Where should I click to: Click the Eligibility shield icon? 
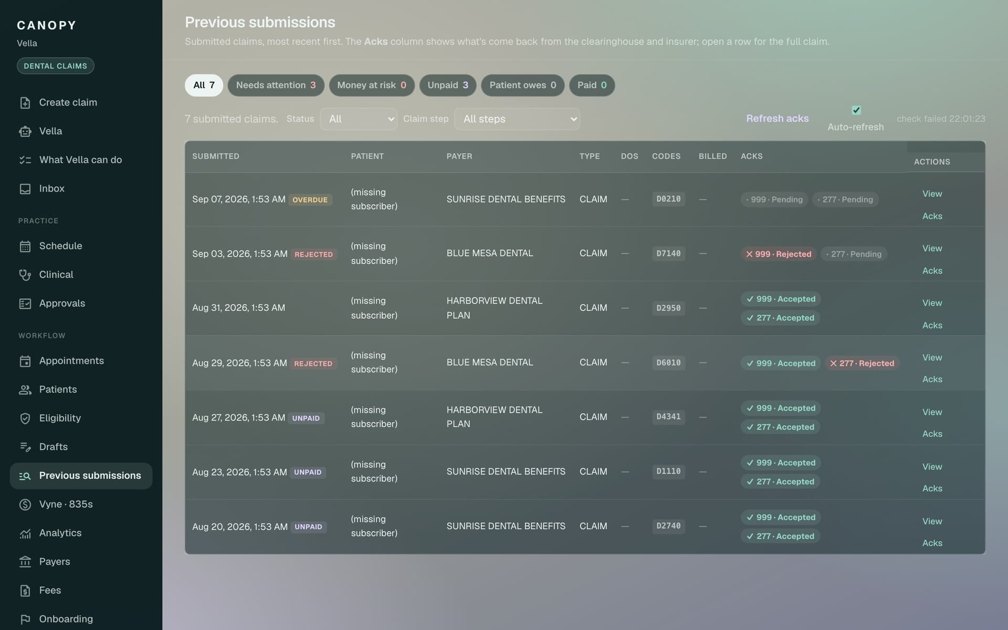tap(25, 418)
